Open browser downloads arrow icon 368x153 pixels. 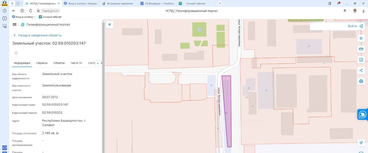point(363,11)
